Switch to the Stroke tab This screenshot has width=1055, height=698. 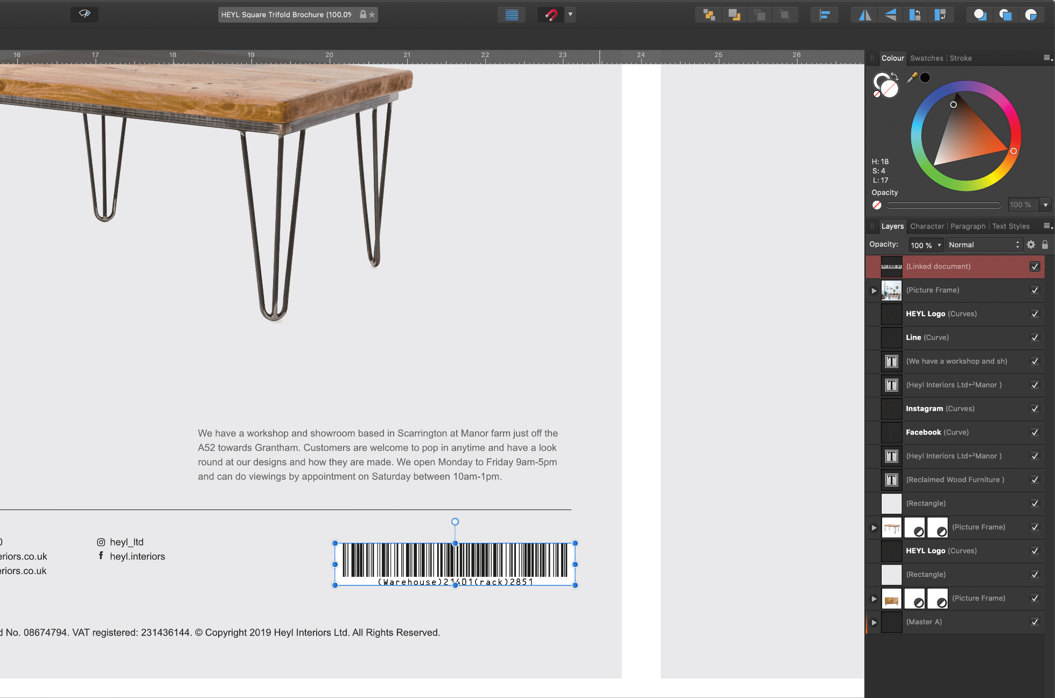tap(960, 58)
